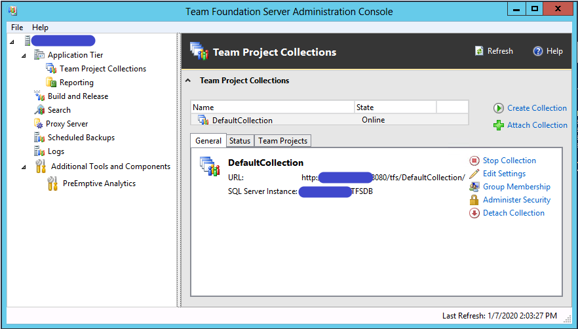578x329 pixels.
Task: Click the Refresh text in header
Action: click(500, 51)
